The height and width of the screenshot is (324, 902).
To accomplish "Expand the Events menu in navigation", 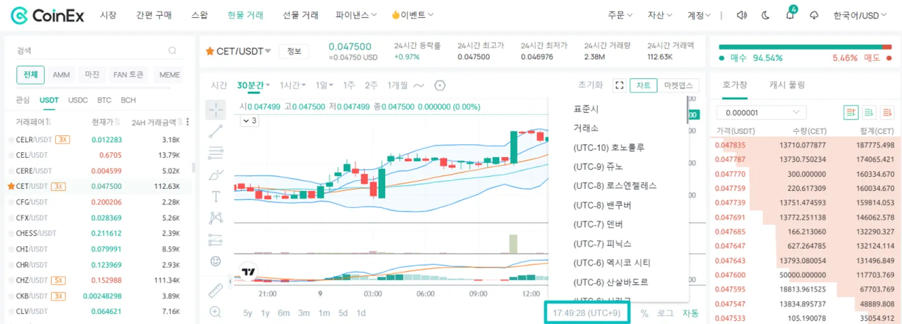I will pyautogui.click(x=413, y=15).
